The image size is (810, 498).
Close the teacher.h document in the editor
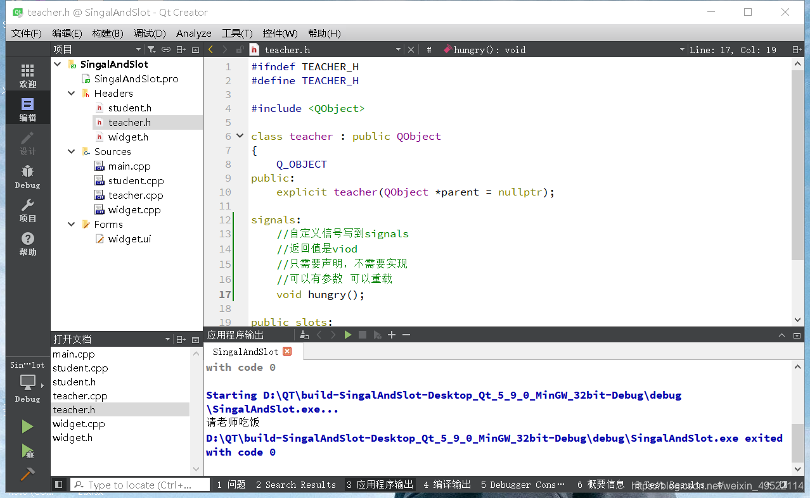(x=411, y=49)
